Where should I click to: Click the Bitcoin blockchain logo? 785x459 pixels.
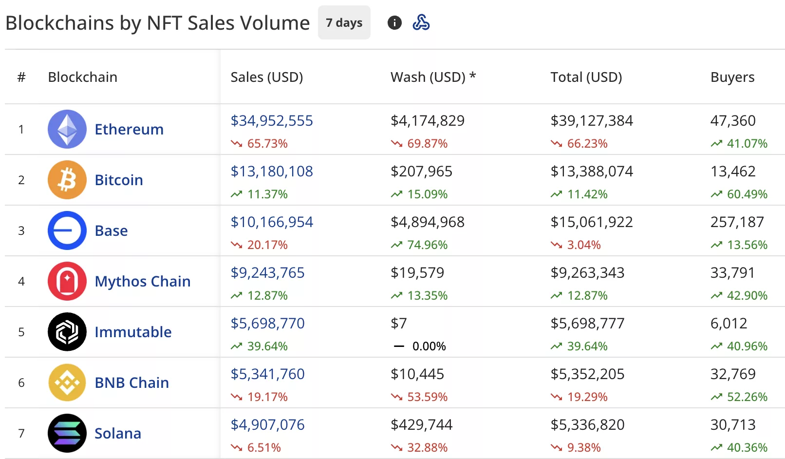pyautogui.click(x=67, y=180)
